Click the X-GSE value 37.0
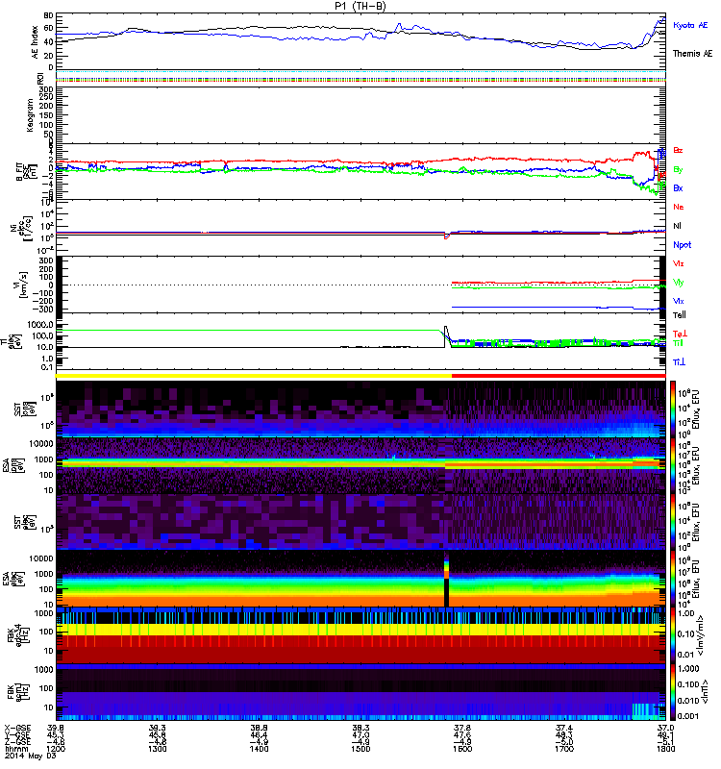The height and width of the screenshot is (769, 721). click(x=665, y=728)
